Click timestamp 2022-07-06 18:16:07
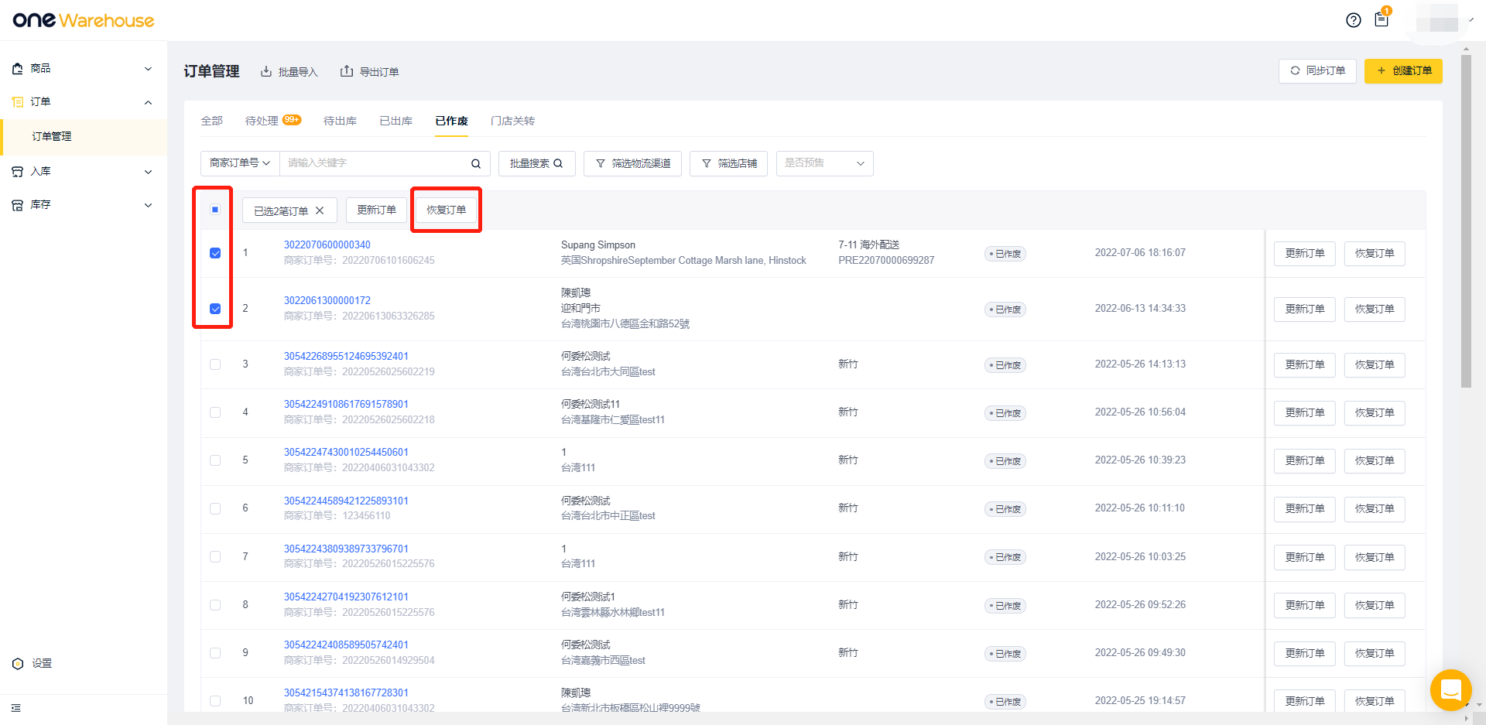The width and height of the screenshot is (1486, 725). coord(1140,253)
